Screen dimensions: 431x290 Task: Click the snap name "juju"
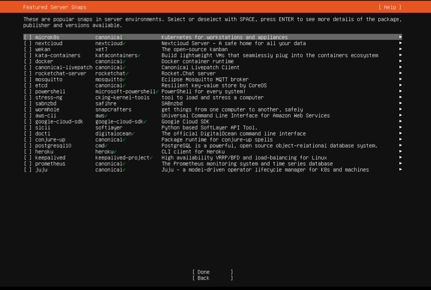coord(41,170)
